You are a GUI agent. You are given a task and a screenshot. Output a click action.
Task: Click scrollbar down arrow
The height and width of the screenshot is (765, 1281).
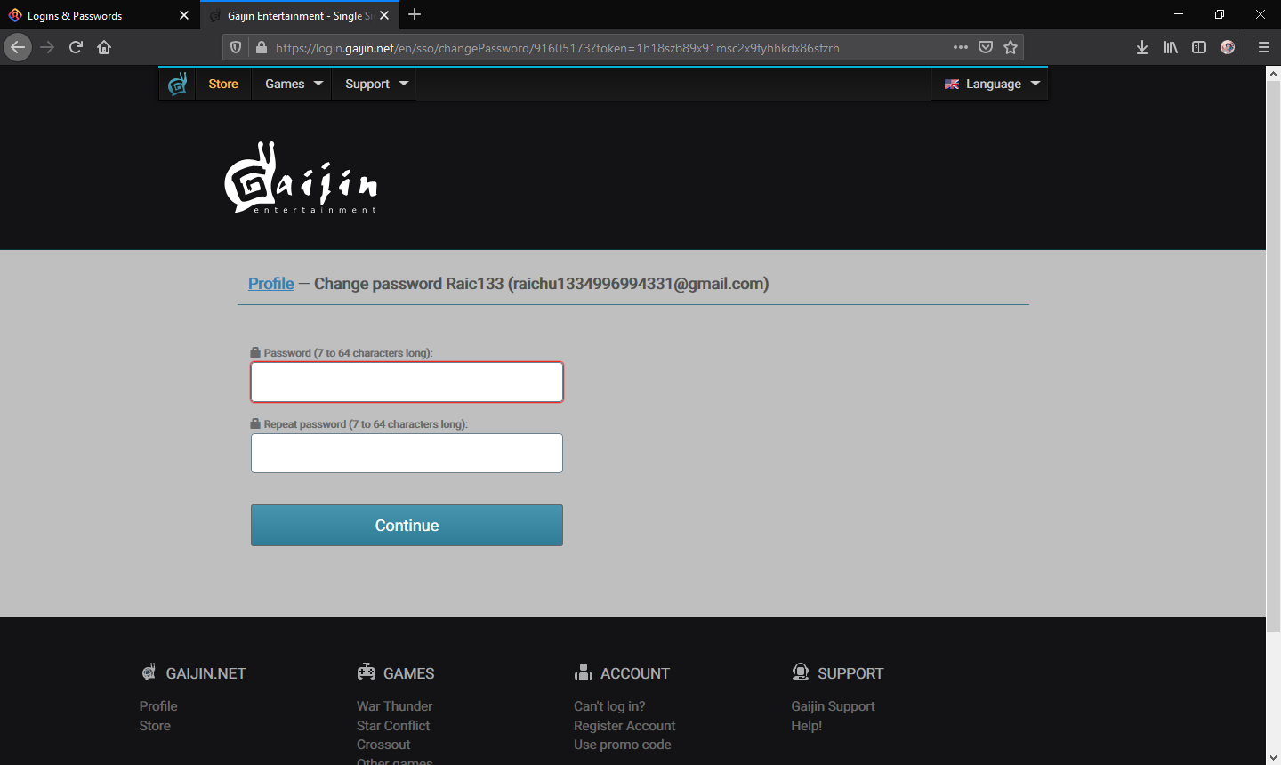[x=1273, y=757]
